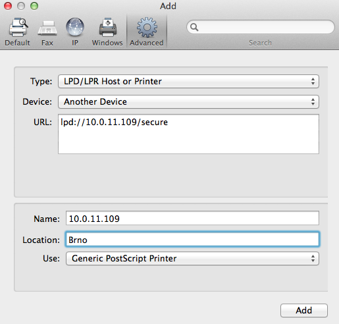Click the Add button
Image resolution: width=339 pixels, height=324 pixels.
304,310
